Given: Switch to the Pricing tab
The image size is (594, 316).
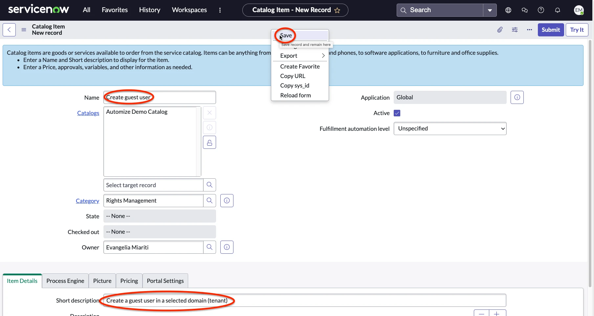Looking at the screenshot, I should pyautogui.click(x=129, y=281).
